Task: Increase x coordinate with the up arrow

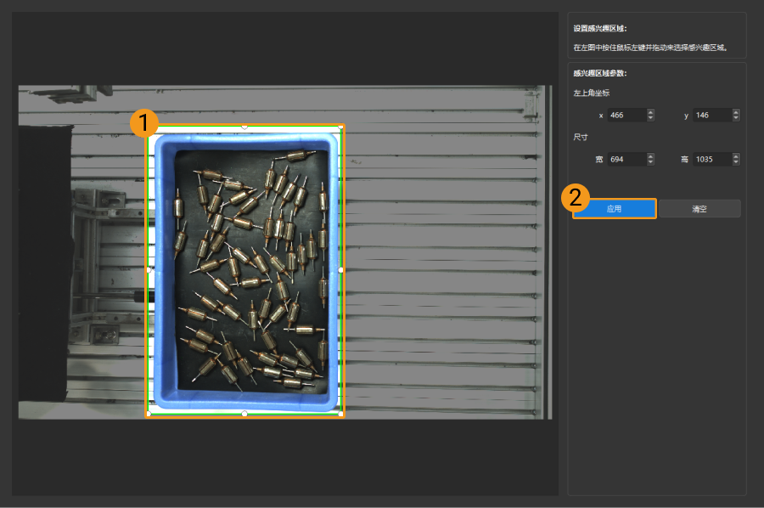Action: pos(651,112)
